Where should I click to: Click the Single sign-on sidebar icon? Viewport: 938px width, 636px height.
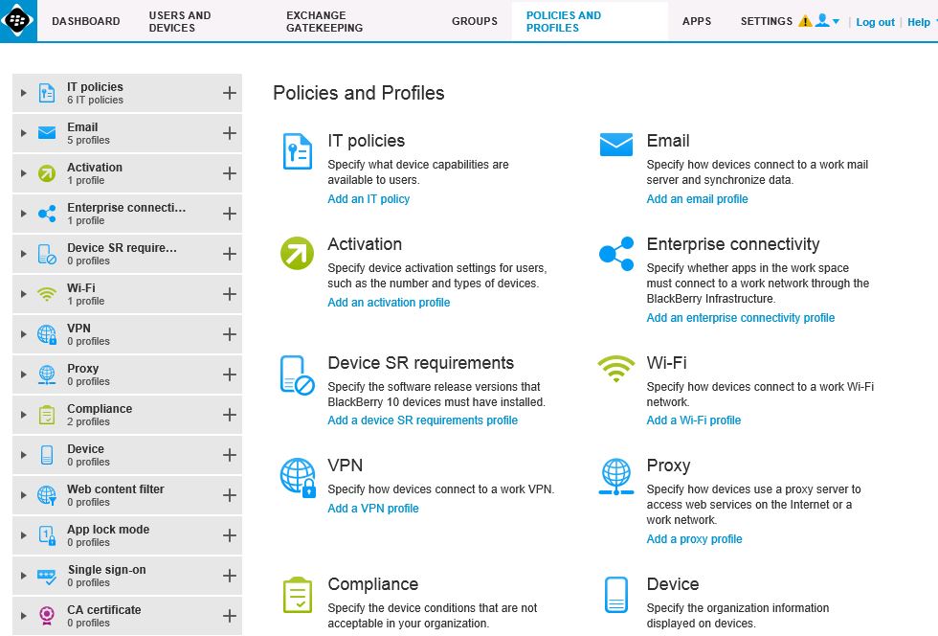(x=47, y=577)
